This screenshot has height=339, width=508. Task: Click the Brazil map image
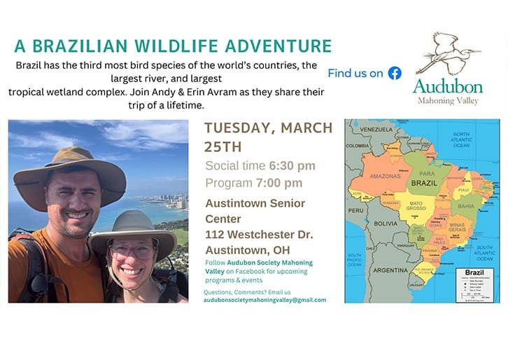tap(422, 211)
